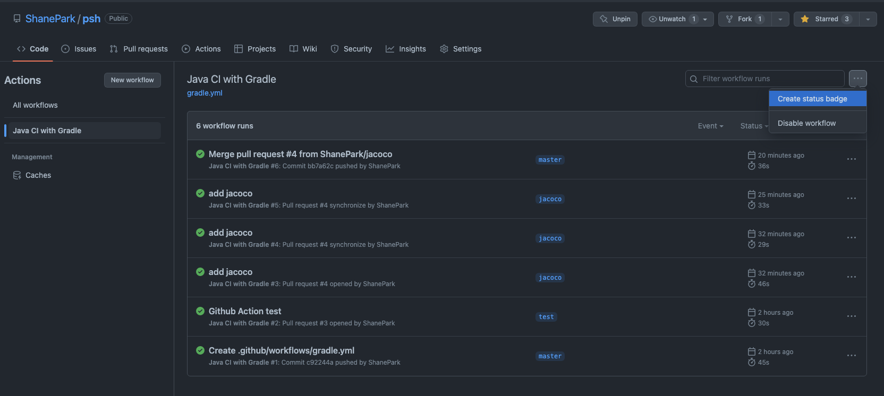Open options menu for run #5
Image resolution: width=884 pixels, height=396 pixels.
pos(852,199)
